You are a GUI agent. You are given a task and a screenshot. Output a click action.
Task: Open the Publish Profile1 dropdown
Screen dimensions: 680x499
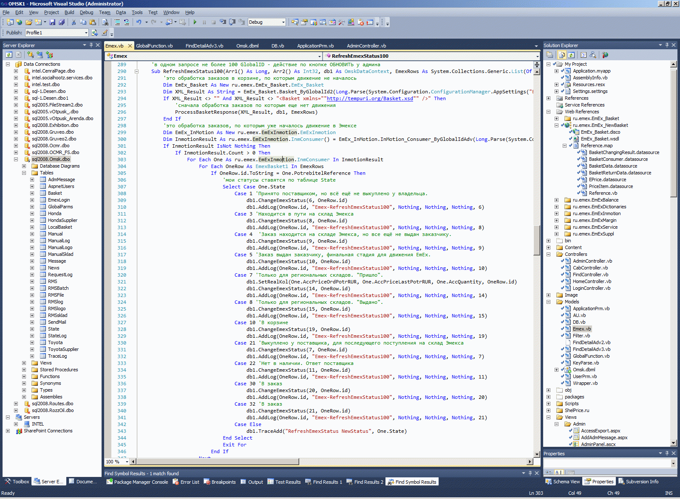pyautogui.click(x=86, y=33)
